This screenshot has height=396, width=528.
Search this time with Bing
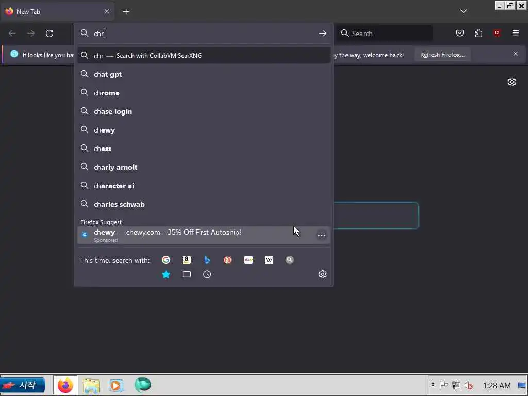207,260
